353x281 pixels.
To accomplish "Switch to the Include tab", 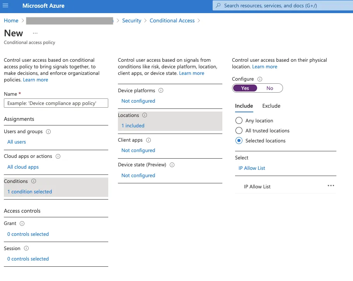I will coord(244,106).
